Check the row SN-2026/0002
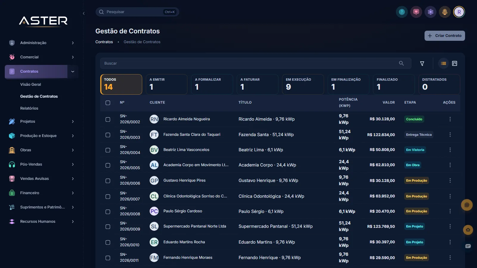Image resolution: width=477 pixels, height=268 pixels. 108,119
